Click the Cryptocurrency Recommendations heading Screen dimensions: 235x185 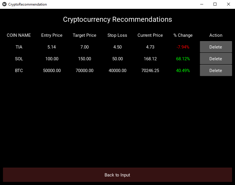coord(117,19)
